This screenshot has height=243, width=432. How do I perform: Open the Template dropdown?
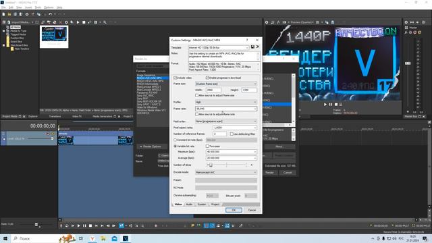click(x=219, y=47)
